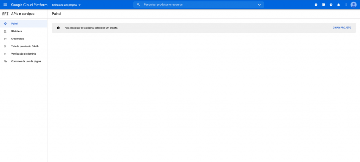
Task: Click the API logo icon in sidebar
Action: pos(5,14)
